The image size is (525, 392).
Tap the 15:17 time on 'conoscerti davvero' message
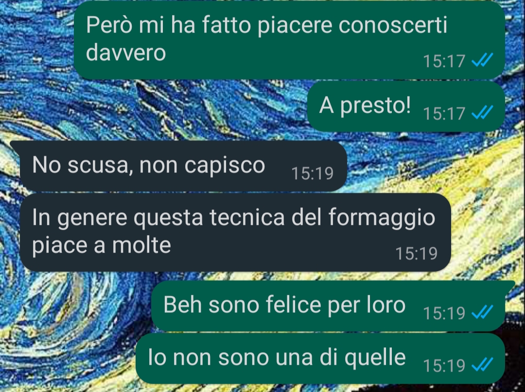[444, 61]
